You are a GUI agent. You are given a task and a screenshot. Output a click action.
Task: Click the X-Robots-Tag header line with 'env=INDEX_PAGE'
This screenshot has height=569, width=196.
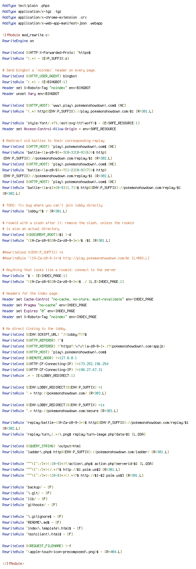[x=49, y=317]
